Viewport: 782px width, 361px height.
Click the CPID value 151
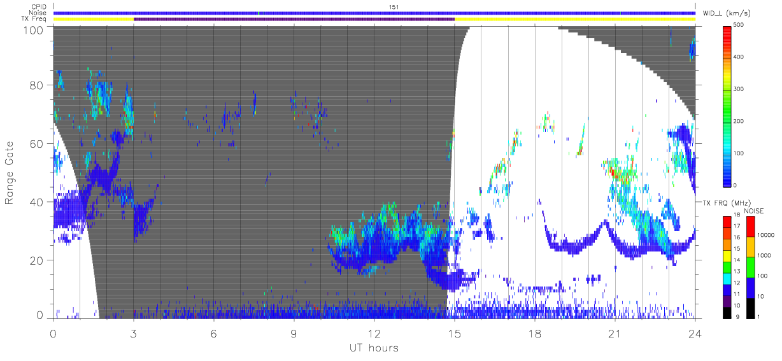pos(393,7)
